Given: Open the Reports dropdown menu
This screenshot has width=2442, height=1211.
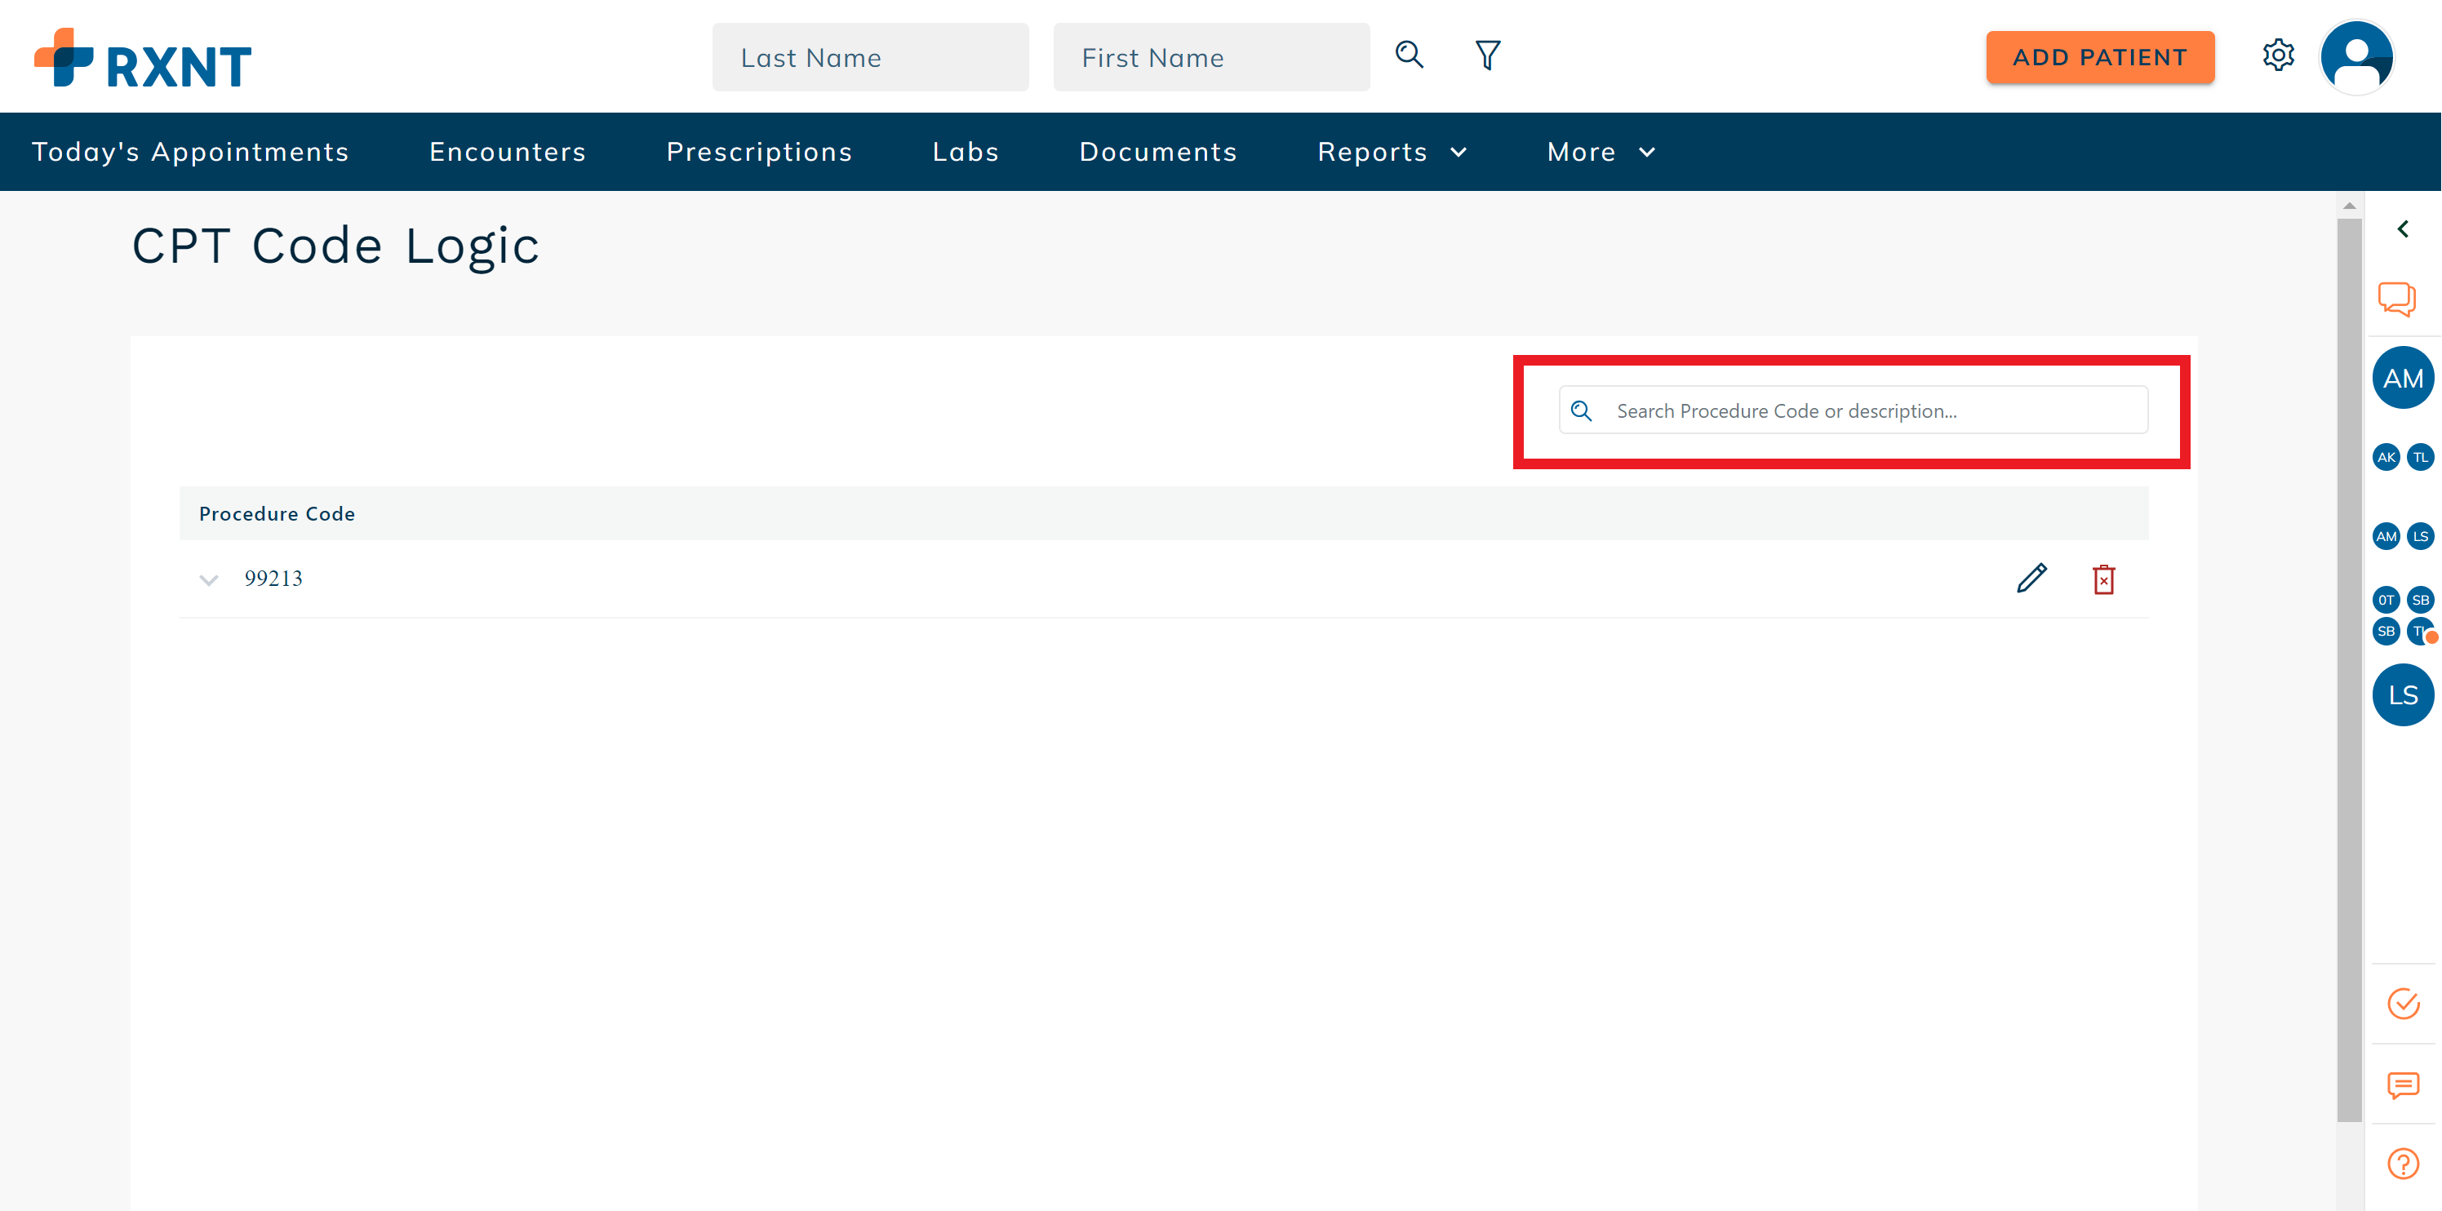Looking at the screenshot, I should pyautogui.click(x=1392, y=152).
